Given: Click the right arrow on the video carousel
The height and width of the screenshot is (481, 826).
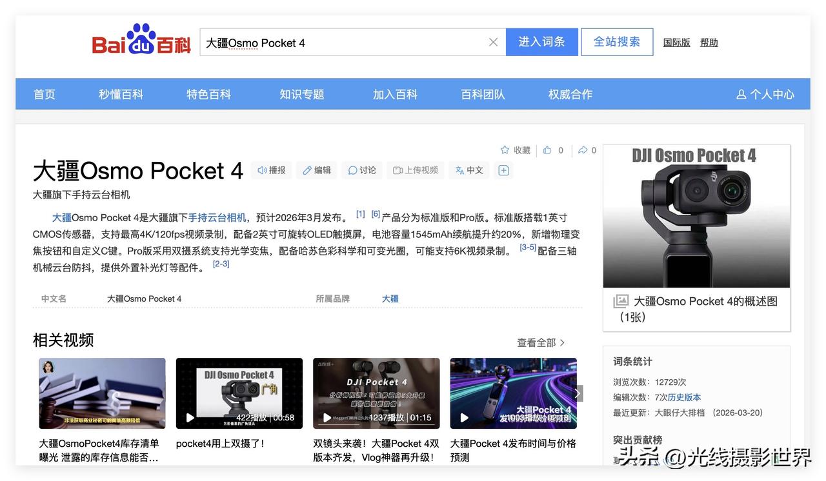Looking at the screenshot, I should (576, 393).
